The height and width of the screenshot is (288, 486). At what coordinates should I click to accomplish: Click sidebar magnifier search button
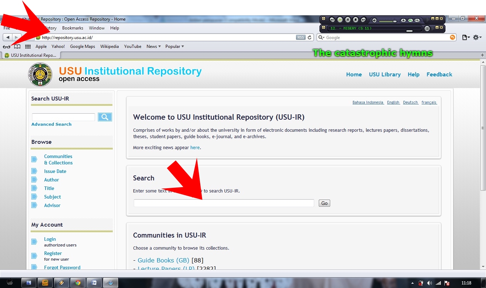pos(105,117)
